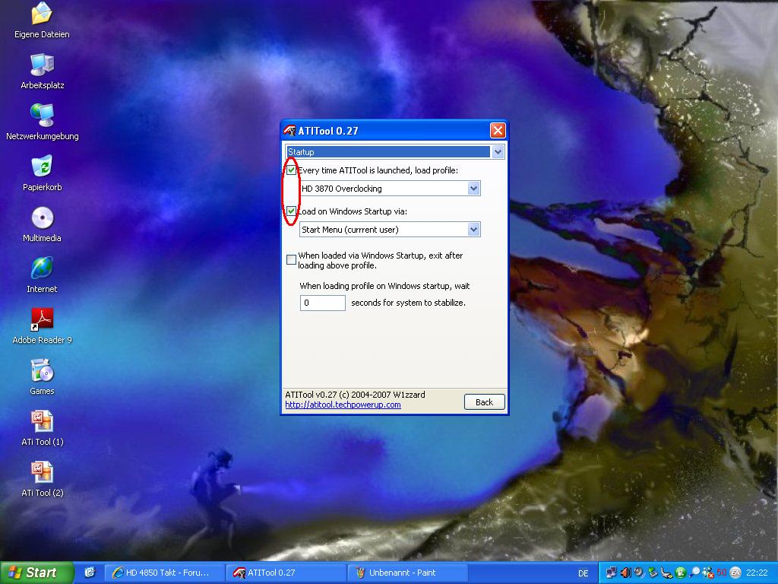
Task: Close the ATITool 0.27 window
Action: coord(498,131)
